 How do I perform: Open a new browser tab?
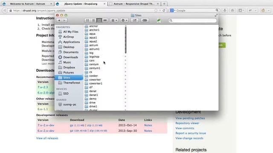164,4
